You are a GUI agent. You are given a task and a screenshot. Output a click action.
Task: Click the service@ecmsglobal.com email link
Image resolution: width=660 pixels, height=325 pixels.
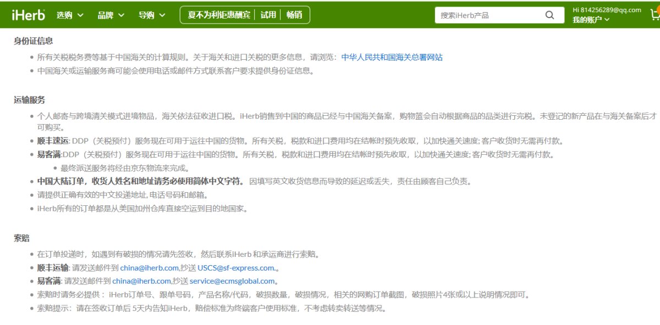(232, 281)
